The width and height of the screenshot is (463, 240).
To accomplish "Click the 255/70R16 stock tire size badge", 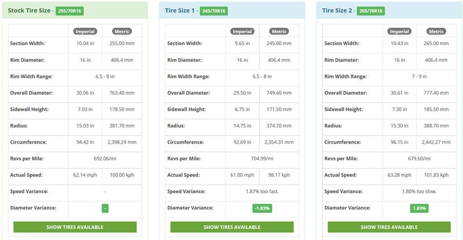I will pyautogui.click(x=69, y=11).
